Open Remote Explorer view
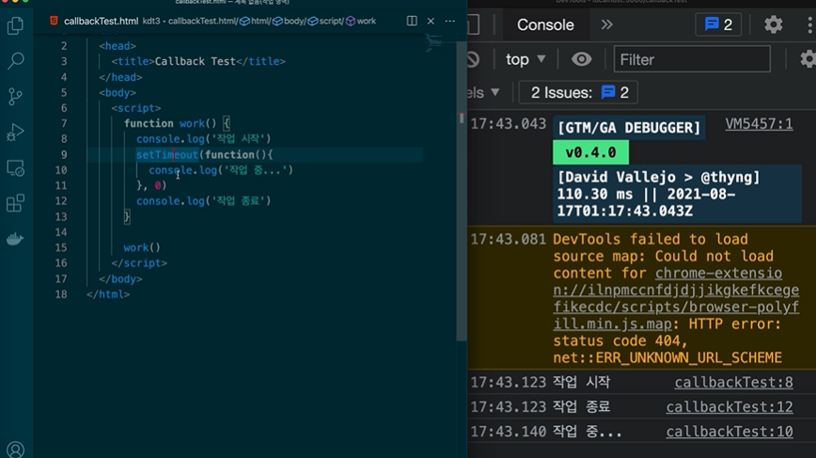 coord(16,168)
